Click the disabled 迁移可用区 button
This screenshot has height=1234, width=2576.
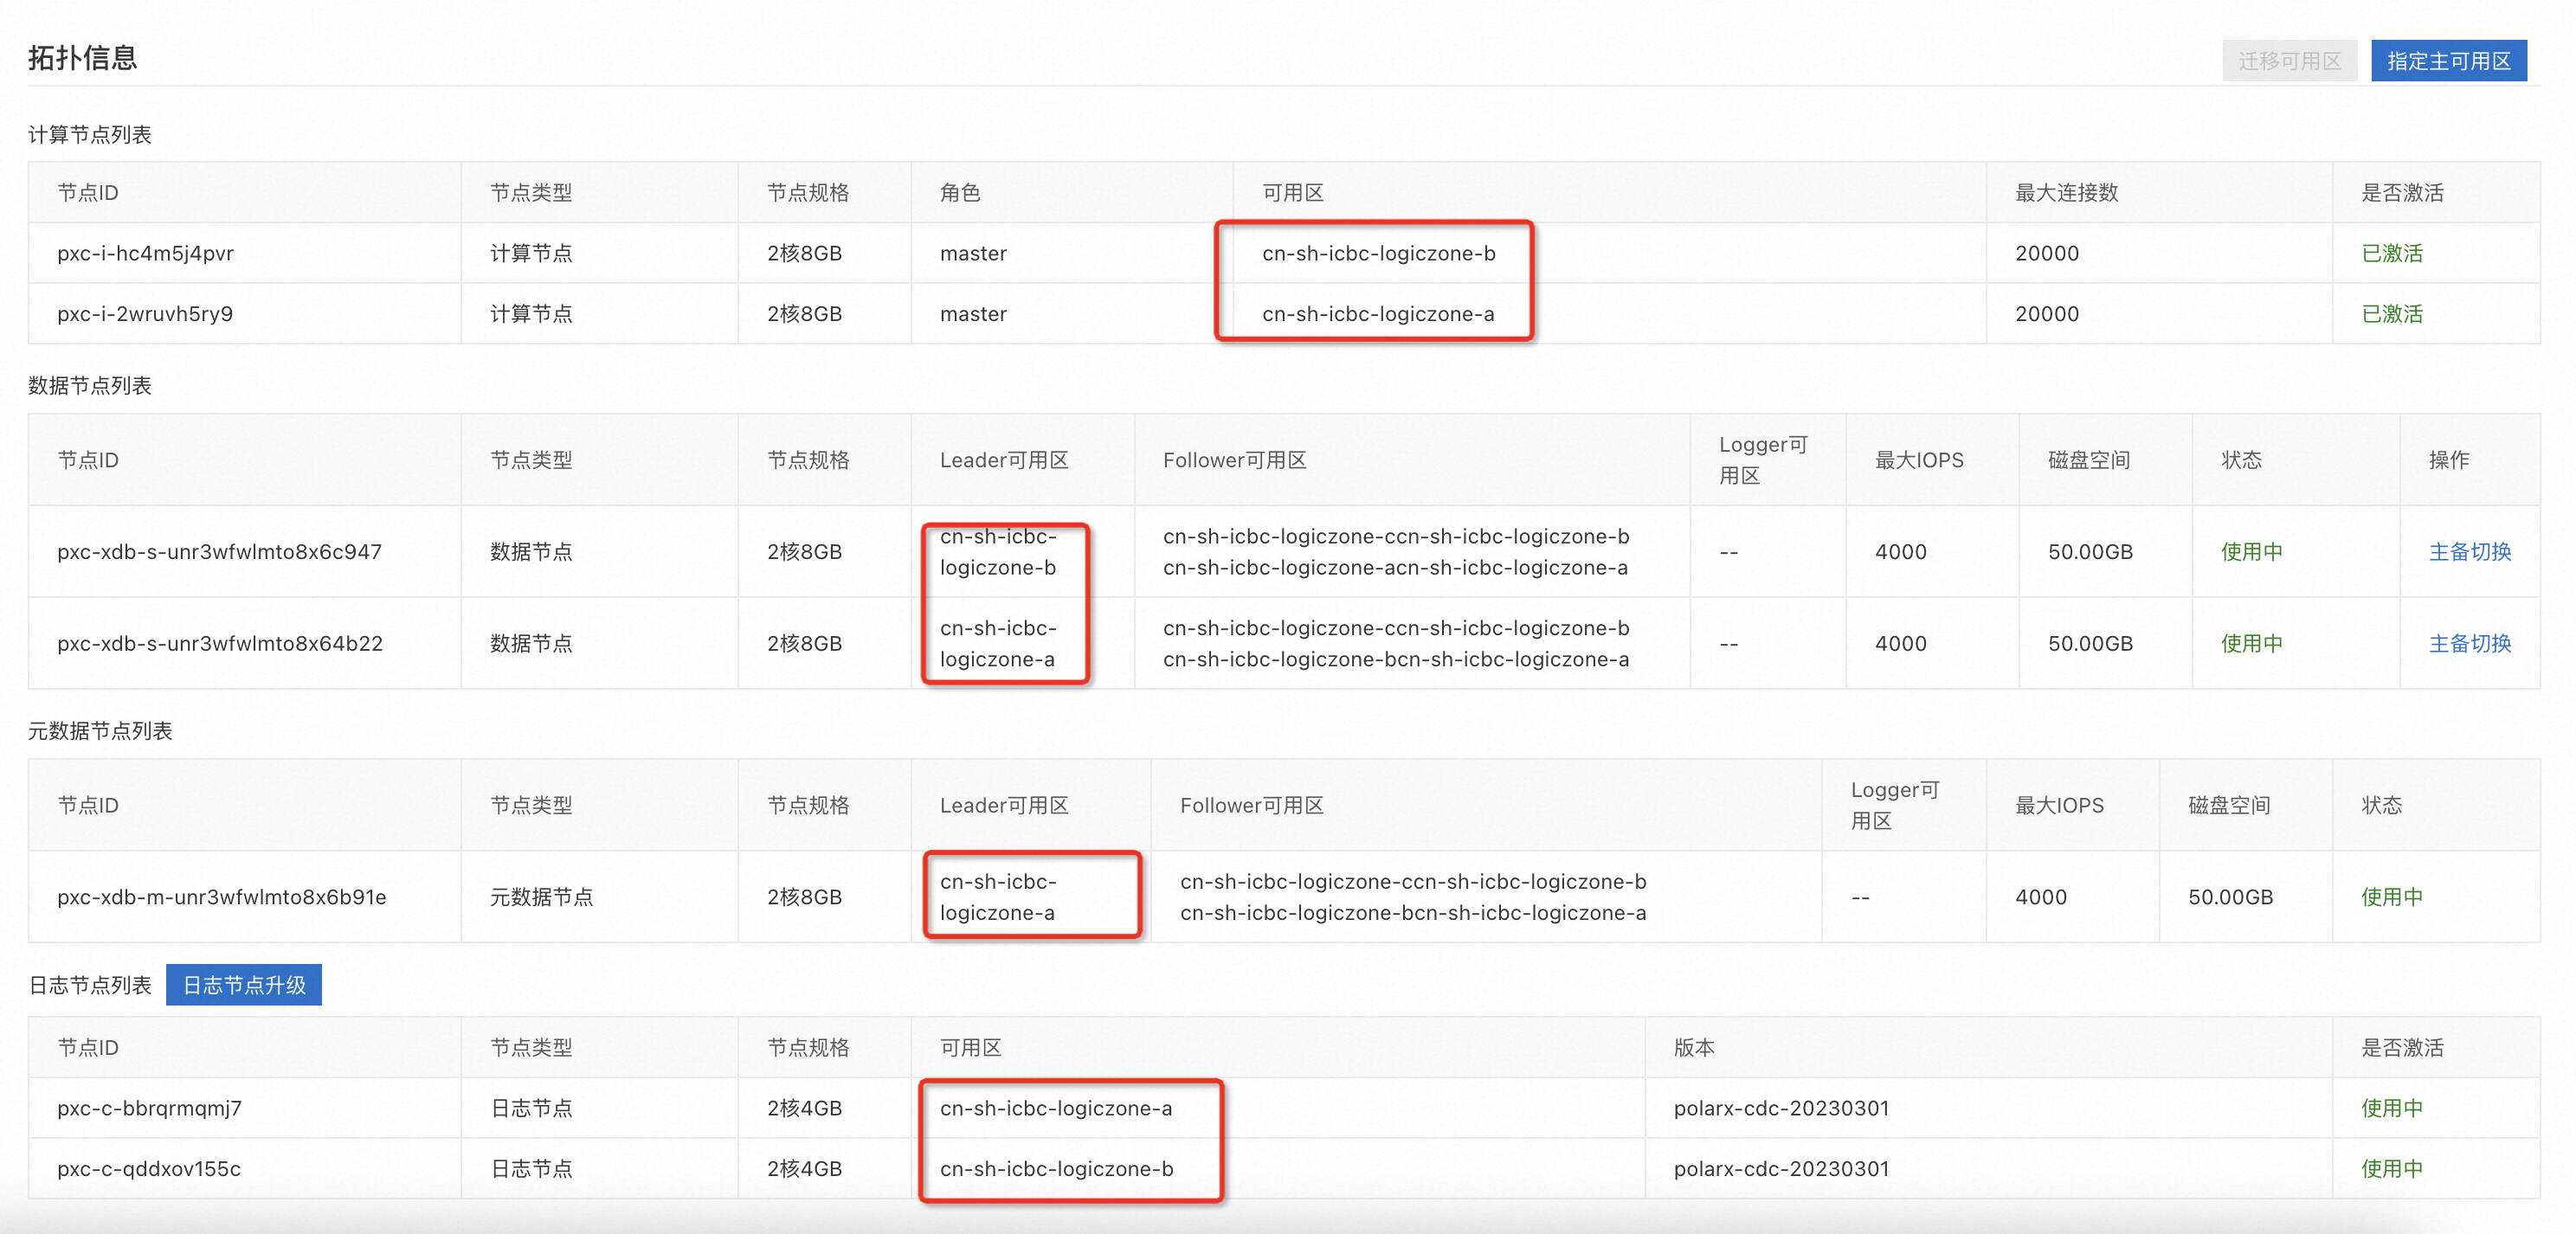tap(2289, 61)
